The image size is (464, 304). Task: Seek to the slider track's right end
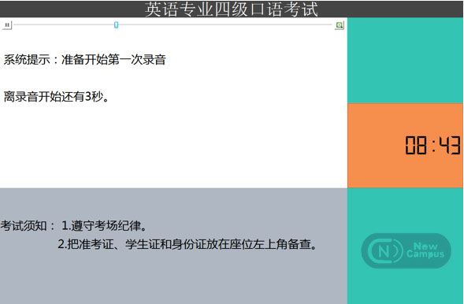point(332,25)
